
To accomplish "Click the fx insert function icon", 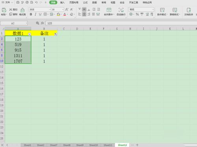I will 42,23.
